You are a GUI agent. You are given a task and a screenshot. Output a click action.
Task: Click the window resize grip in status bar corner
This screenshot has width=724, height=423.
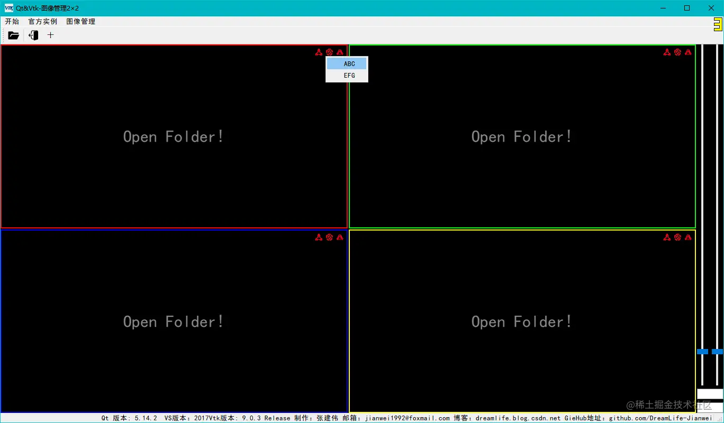(x=720, y=419)
